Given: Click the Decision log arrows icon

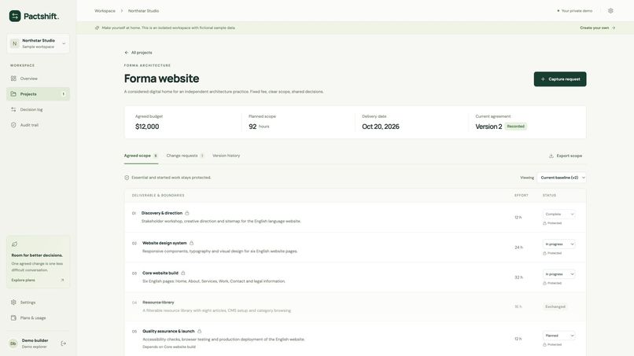Looking at the screenshot, I should (13, 109).
